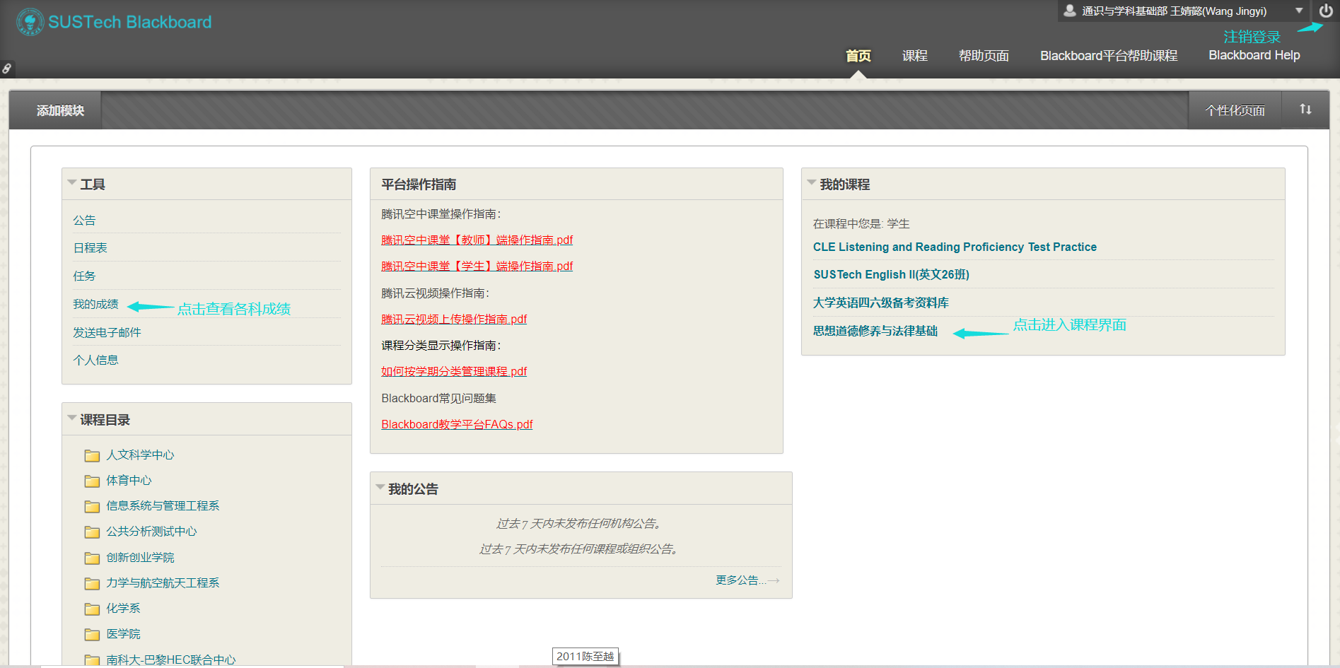The width and height of the screenshot is (1340, 668).
Task: Click the user avatar icon in header
Action: pos(1070,11)
